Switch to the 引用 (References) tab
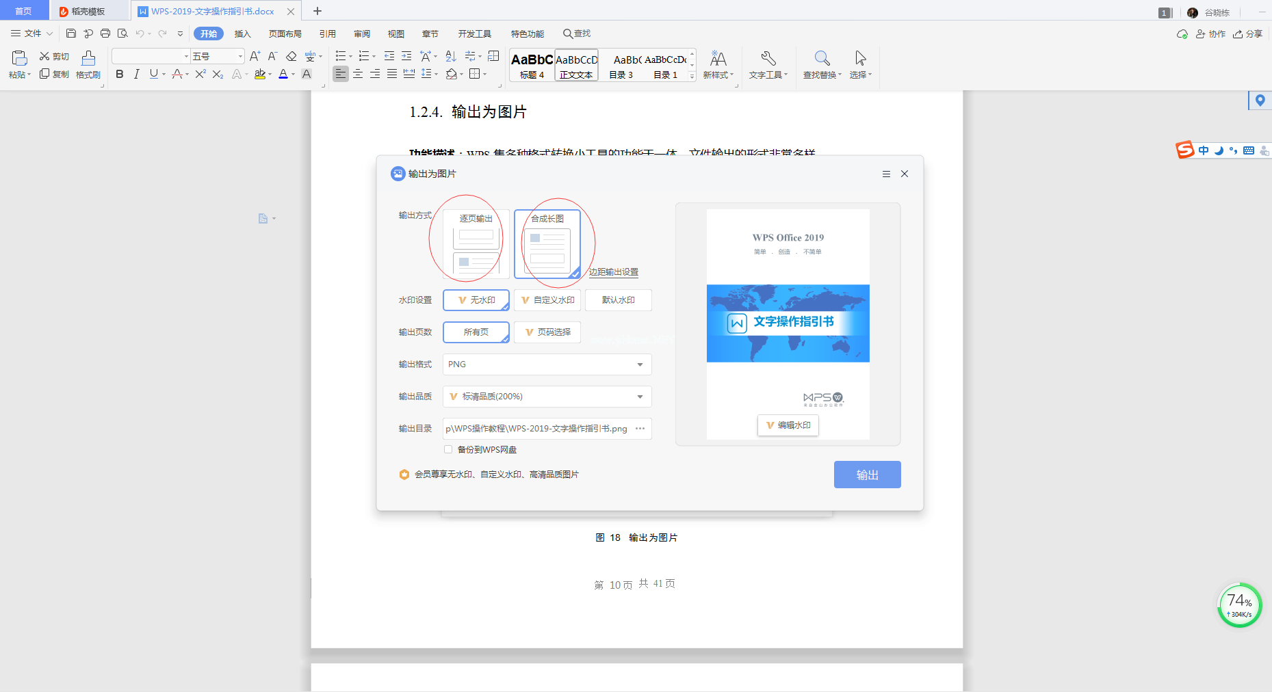The image size is (1272, 692). coord(328,34)
